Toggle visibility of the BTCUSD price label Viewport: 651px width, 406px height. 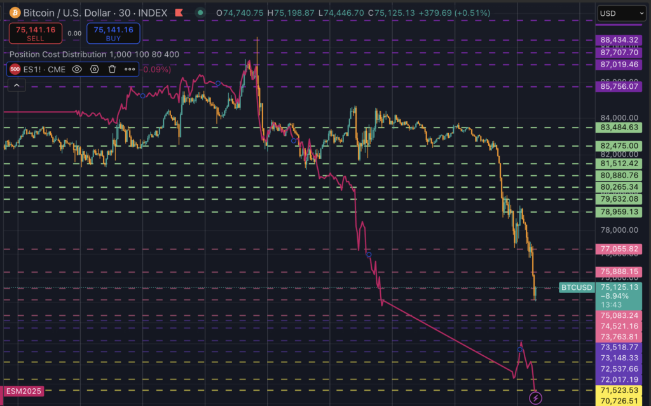point(576,287)
